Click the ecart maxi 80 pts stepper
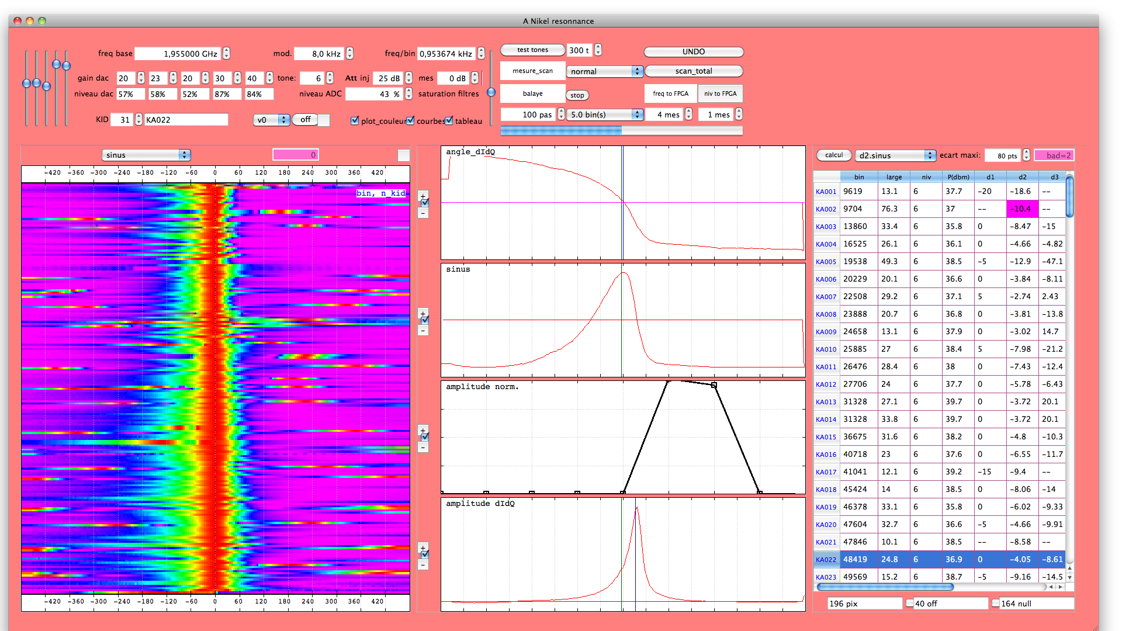1122x631 pixels. [1026, 155]
